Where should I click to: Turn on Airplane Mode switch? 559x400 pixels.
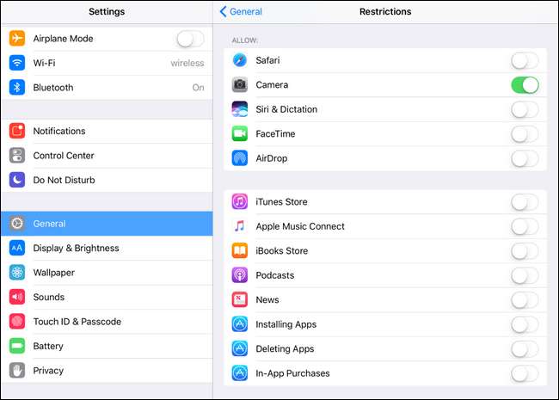tap(190, 39)
